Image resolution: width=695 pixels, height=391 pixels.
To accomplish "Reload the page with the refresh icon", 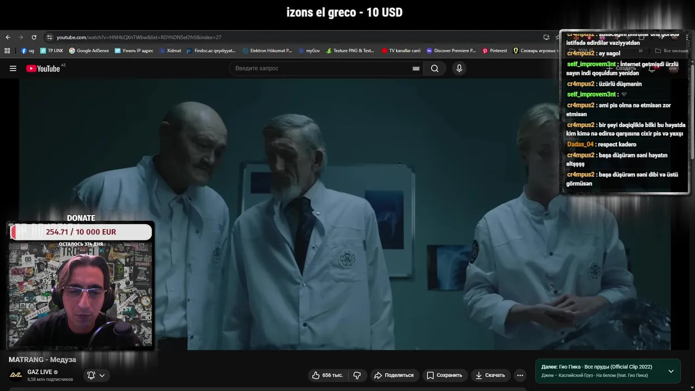I will click(x=34, y=37).
